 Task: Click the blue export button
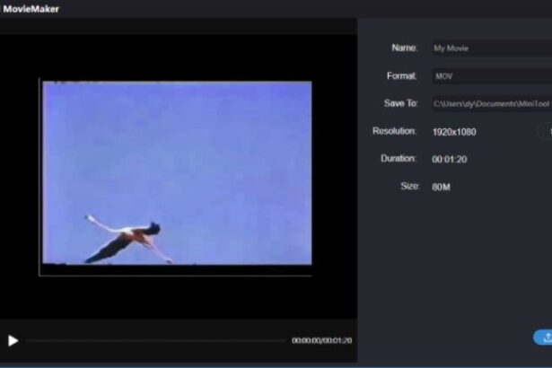(544, 337)
